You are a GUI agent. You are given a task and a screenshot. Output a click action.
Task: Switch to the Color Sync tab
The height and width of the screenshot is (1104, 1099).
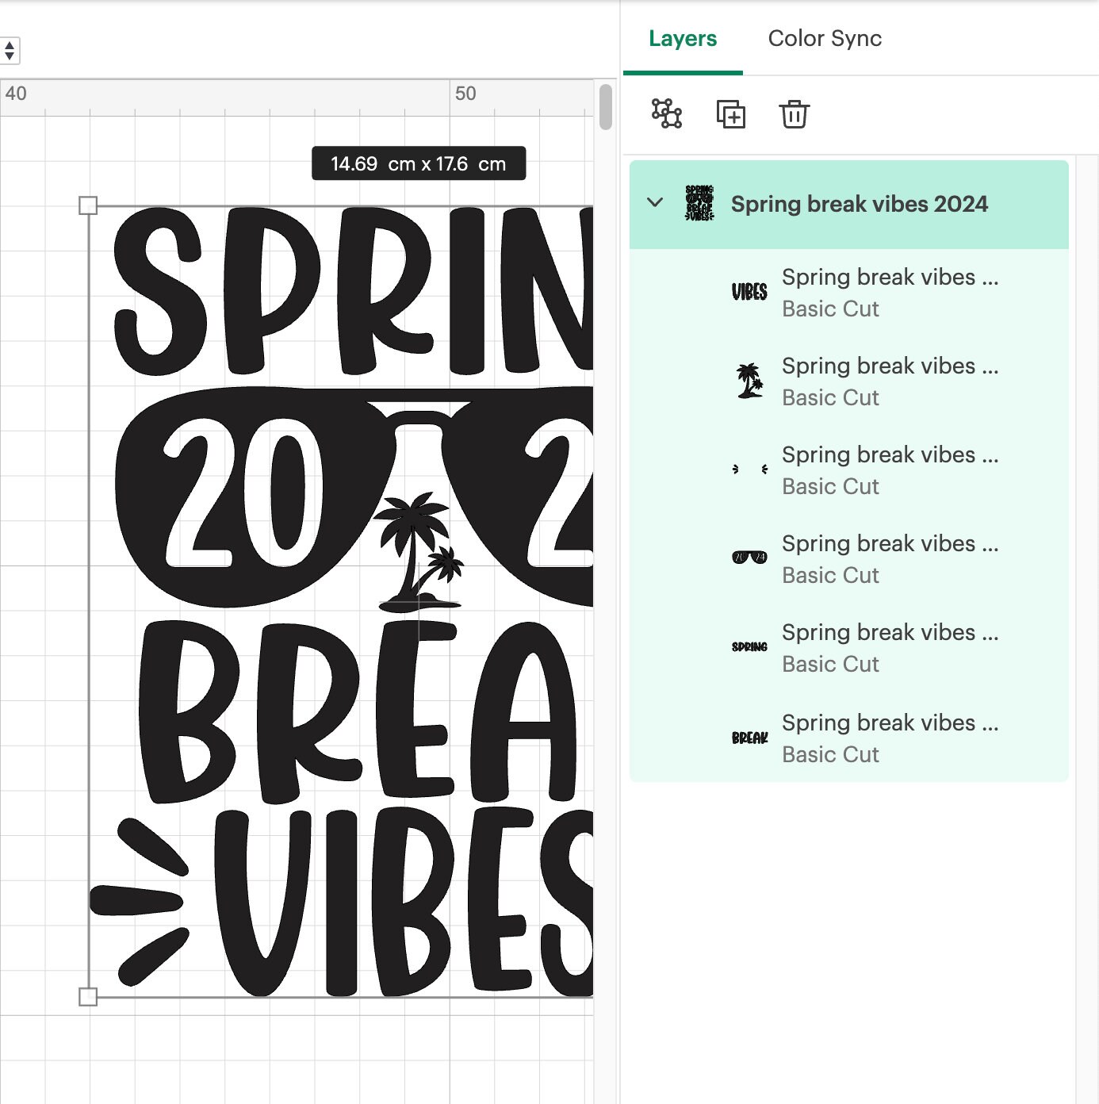[x=825, y=38]
